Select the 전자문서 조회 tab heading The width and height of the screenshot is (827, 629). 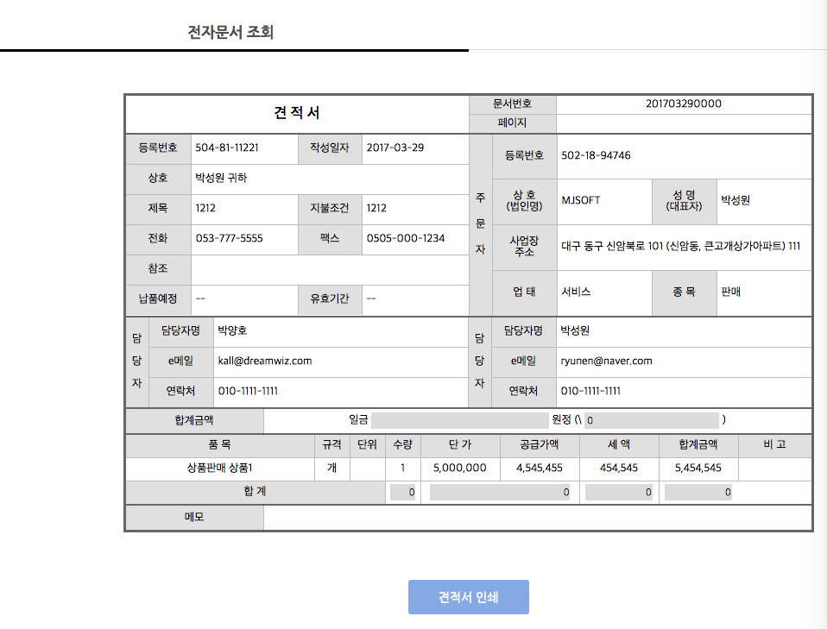(230, 32)
